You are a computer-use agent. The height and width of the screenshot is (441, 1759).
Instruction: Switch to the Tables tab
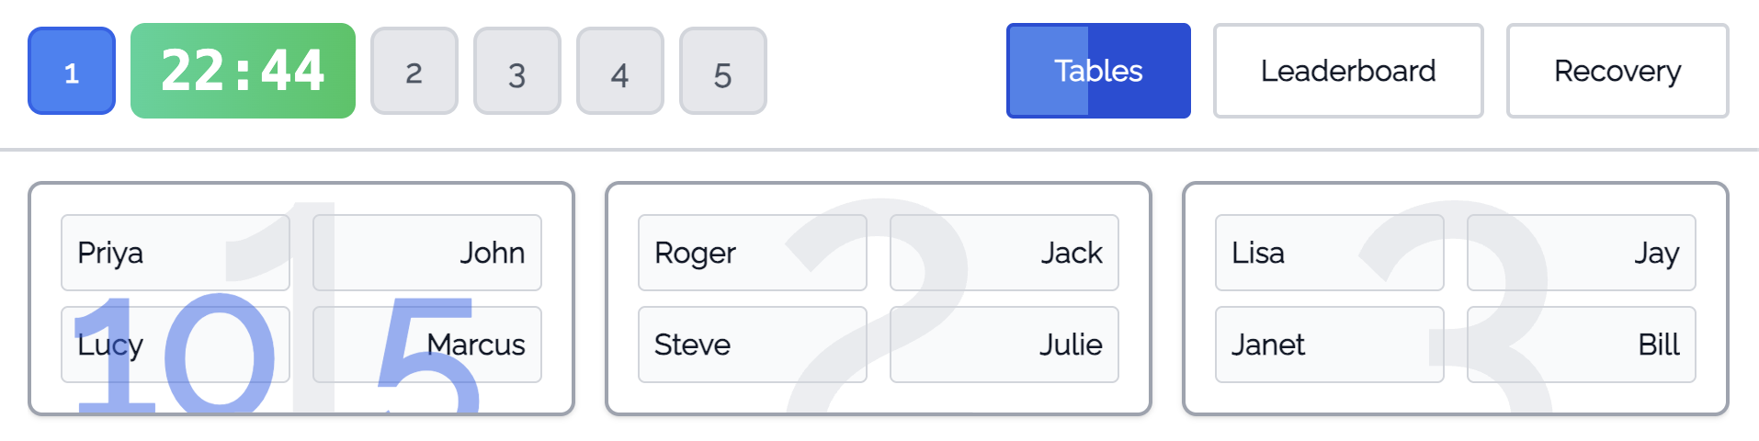coord(1098,71)
